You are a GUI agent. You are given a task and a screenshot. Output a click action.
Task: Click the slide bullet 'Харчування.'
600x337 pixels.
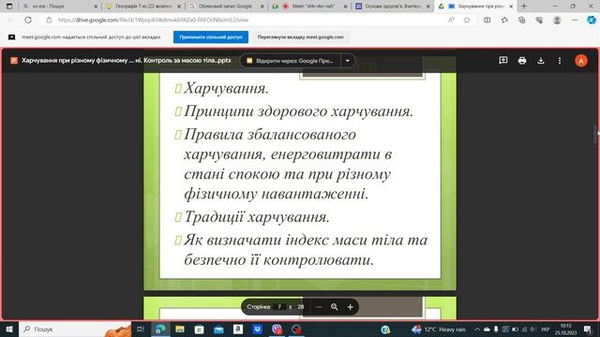click(226, 88)
